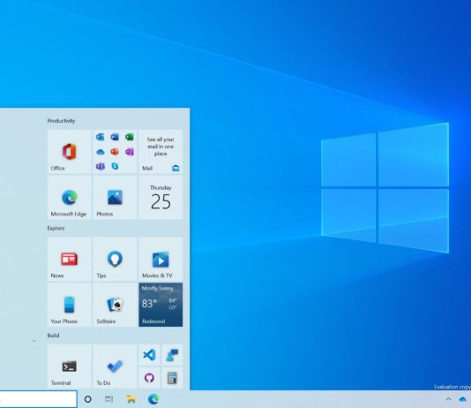Open OneDrive in the Office apps folder tile
The height and width of the screenshot is (408, 471).
tap(100, 152)
